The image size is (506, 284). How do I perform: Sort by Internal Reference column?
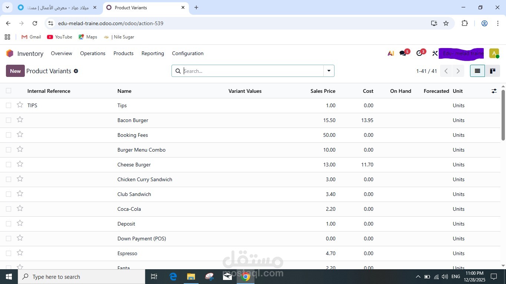point(49,91)
